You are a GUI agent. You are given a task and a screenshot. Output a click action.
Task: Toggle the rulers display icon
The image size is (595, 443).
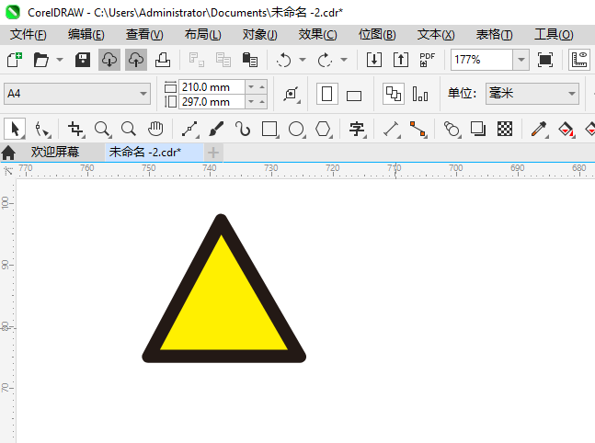coord(579,60)
